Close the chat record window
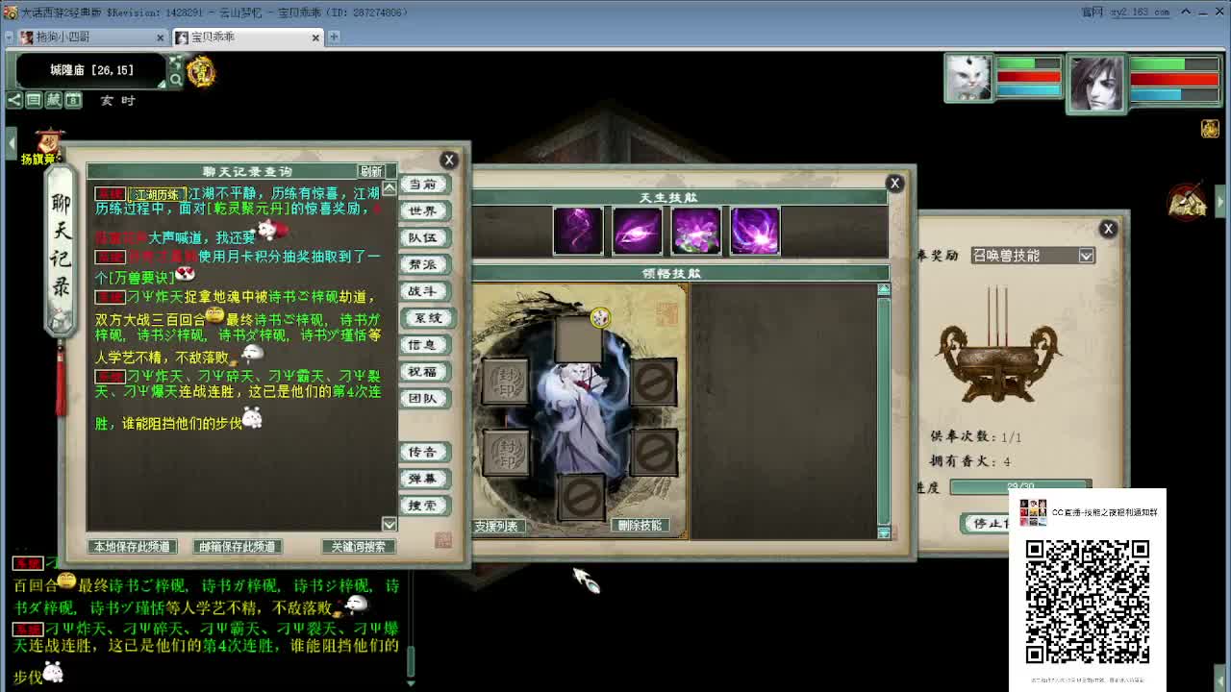Image resolution: width=1231 pixels, height=692 pixels. [449, 160]
